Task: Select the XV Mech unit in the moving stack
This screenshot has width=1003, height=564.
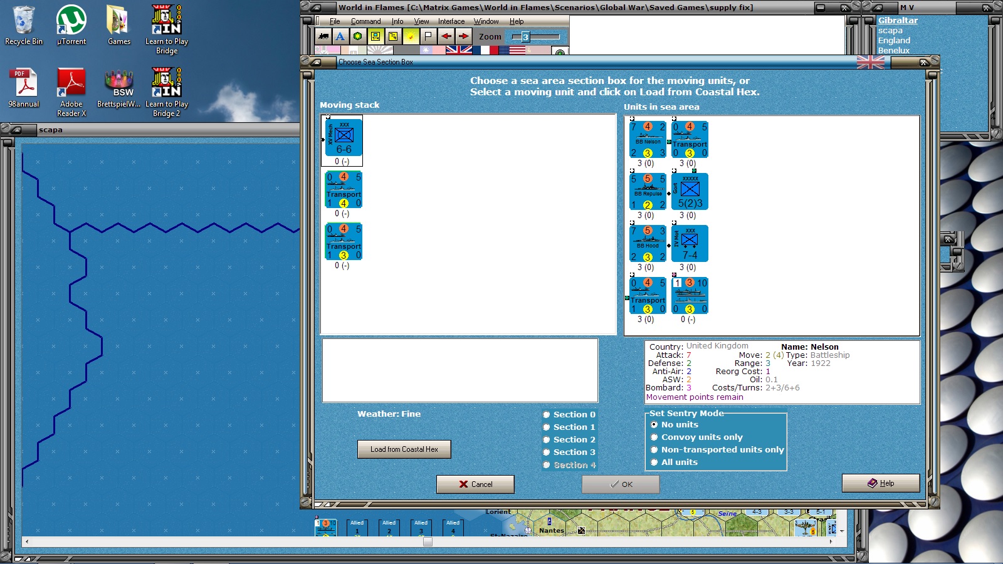Action: (344, 138)
